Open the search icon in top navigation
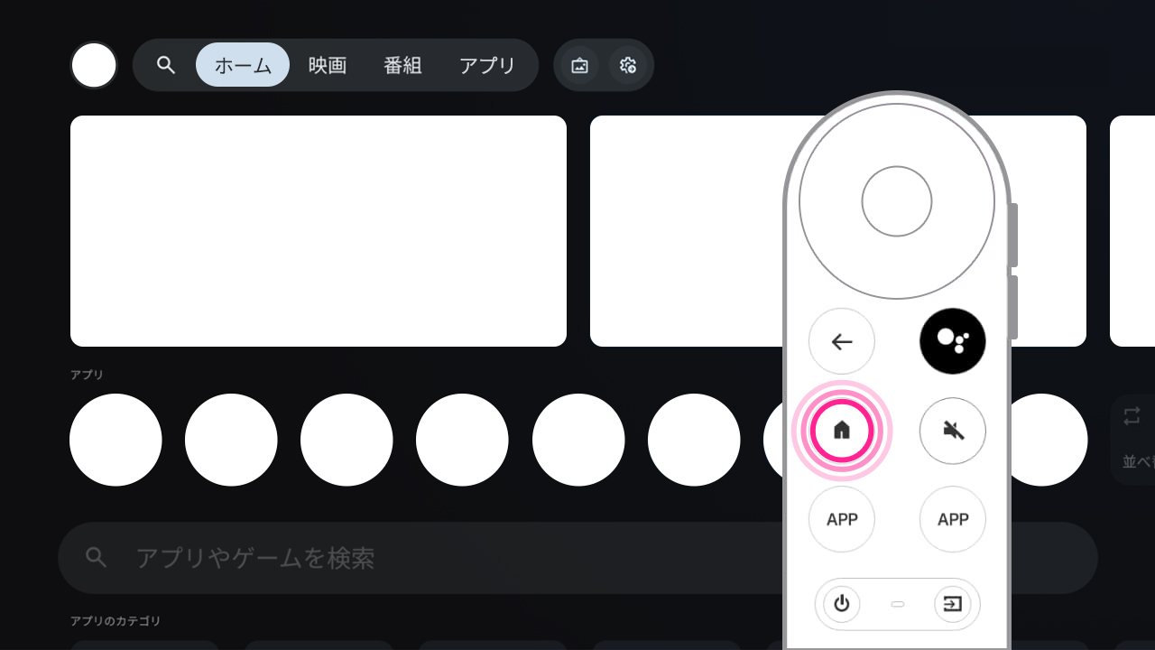 pos(165,65)
